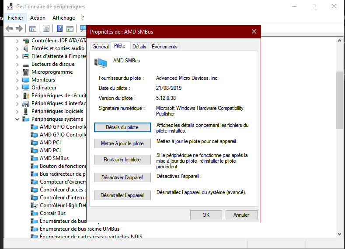This screenshot has width=345, height=249.
Task: Select the Bus redirecteur tree item
Action: [63, 174]
